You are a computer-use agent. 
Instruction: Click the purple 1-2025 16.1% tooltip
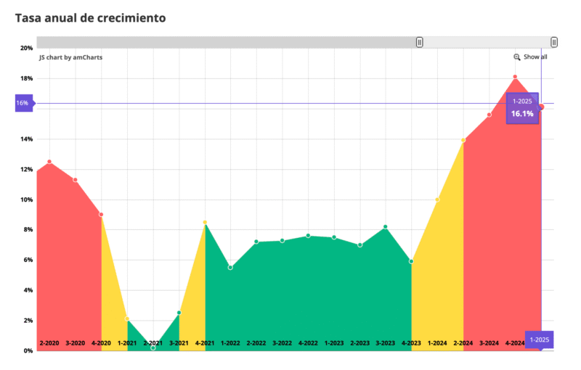[522, 108]
